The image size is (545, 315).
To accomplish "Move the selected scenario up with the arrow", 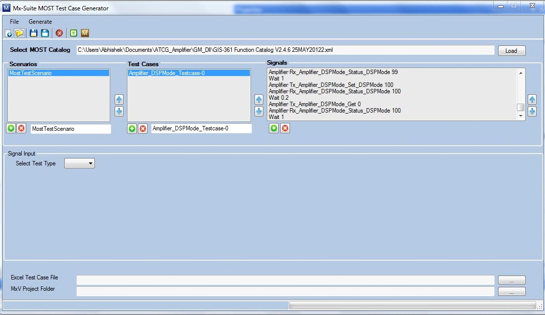I will point(119,100).
